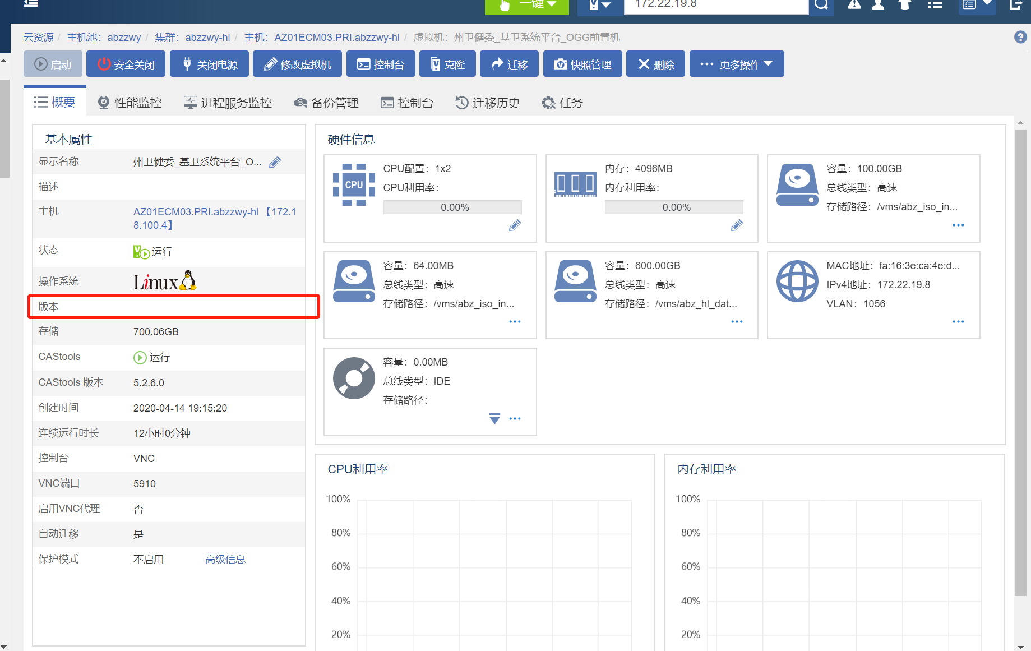This screenshot has width=1031, height=651.
Task: Open the 高级信息 link
Action: click(x=225, y=560)
